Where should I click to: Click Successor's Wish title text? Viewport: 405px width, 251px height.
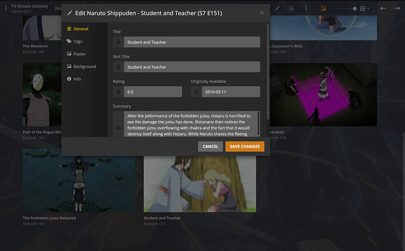pyautogui.click(x=286, y=46)
